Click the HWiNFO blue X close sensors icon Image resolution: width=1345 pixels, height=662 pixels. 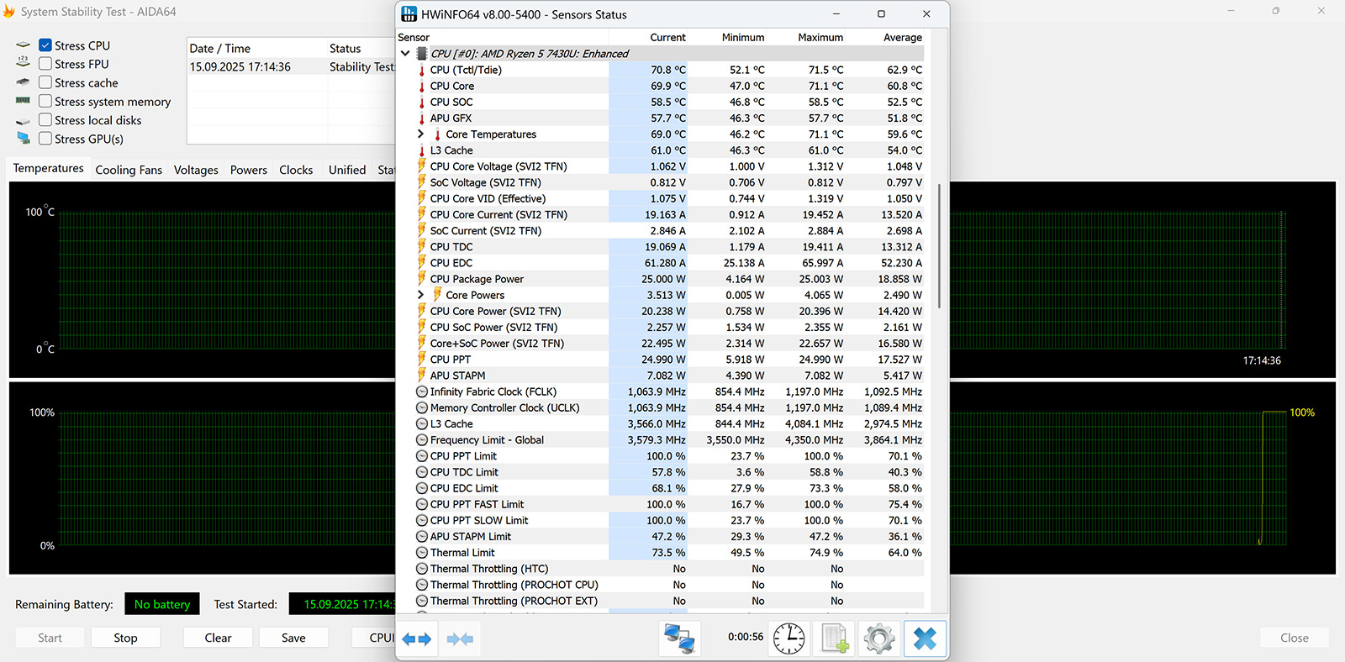(x=925, y=638)
